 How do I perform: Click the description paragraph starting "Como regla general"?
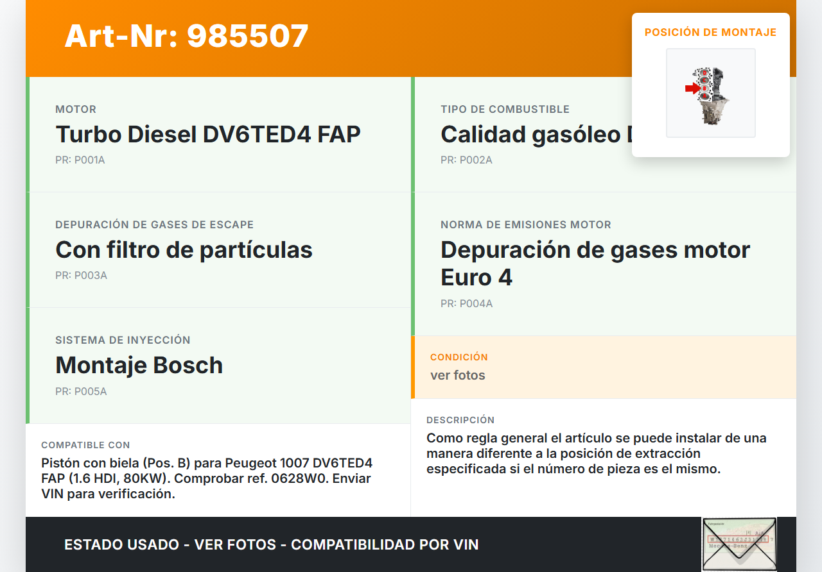597,454
